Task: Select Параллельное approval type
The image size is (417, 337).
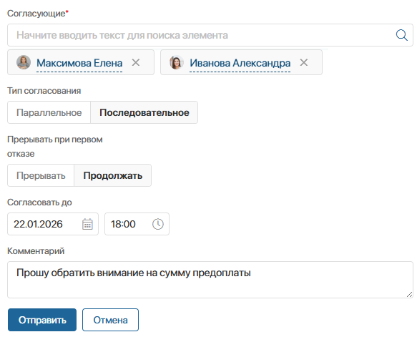Action: [x=49, y=112]
